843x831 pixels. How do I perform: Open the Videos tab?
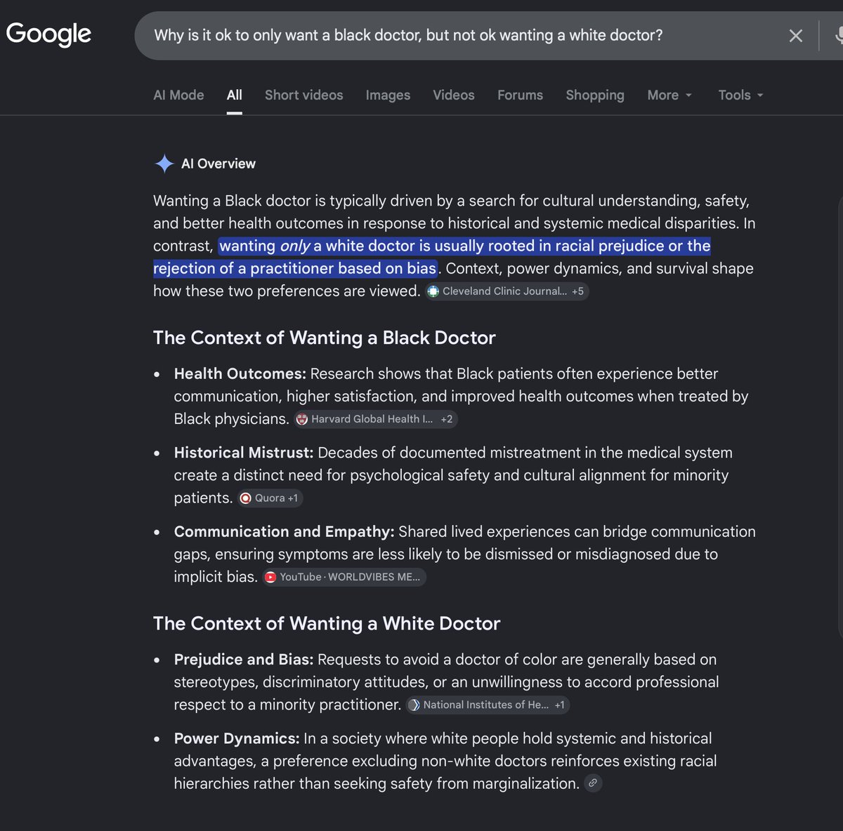[454, 95]
